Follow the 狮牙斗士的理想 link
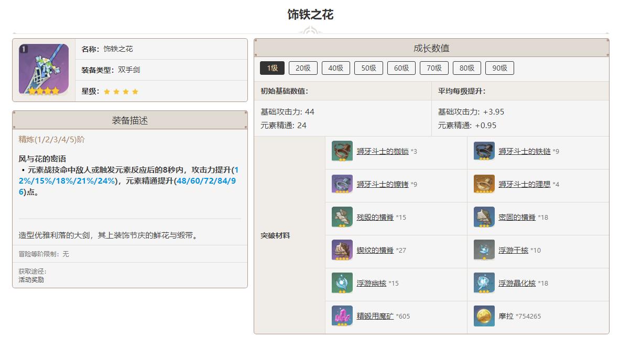Viewport: 620px width, 339px height. pyautogui.click(x=524, y=184)
